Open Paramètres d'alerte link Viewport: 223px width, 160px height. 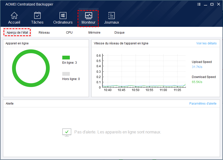(203, 104)
